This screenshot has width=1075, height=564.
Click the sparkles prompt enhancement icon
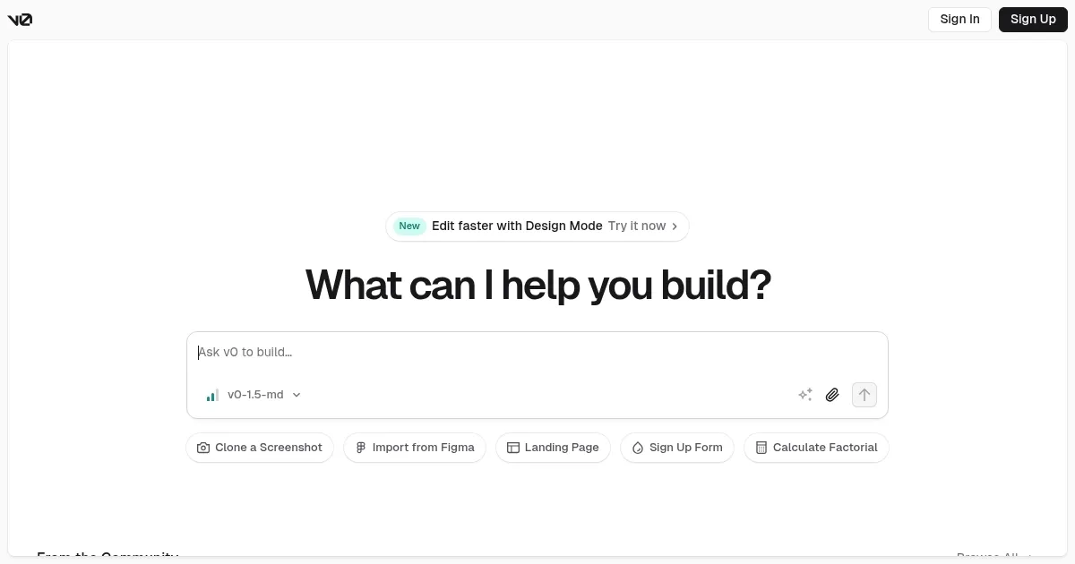(x=805, y=395)
